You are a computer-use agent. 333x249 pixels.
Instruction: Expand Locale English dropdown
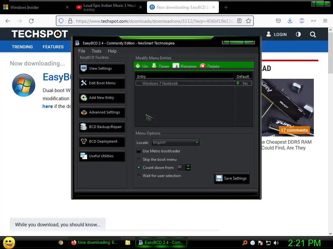pos(175,143)
